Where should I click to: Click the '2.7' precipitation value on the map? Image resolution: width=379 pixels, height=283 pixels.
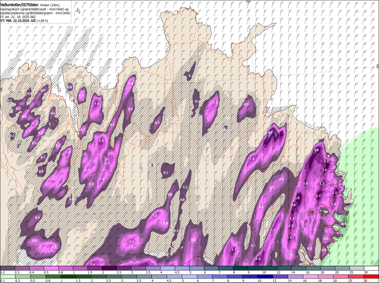pos(234,250)
